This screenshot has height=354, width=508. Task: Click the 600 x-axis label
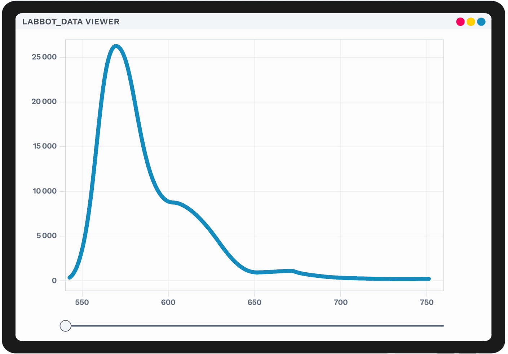tap(168, 302)
